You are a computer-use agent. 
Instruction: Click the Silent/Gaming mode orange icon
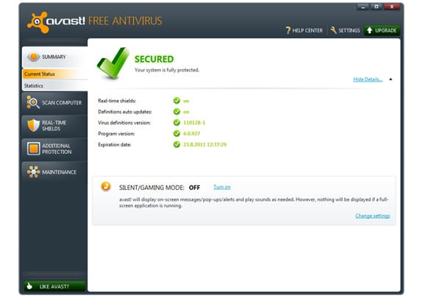coord(106,186)
